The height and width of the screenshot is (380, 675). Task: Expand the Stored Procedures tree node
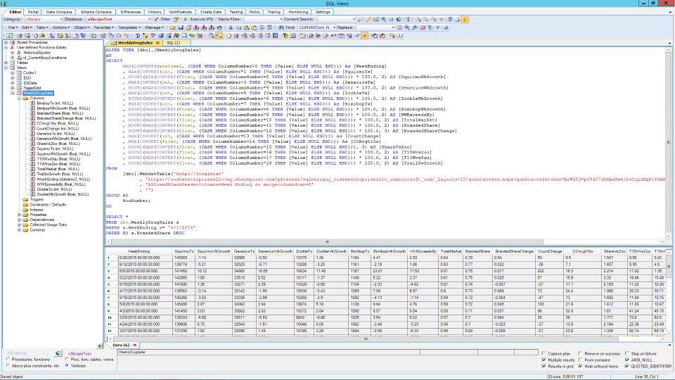6,43
